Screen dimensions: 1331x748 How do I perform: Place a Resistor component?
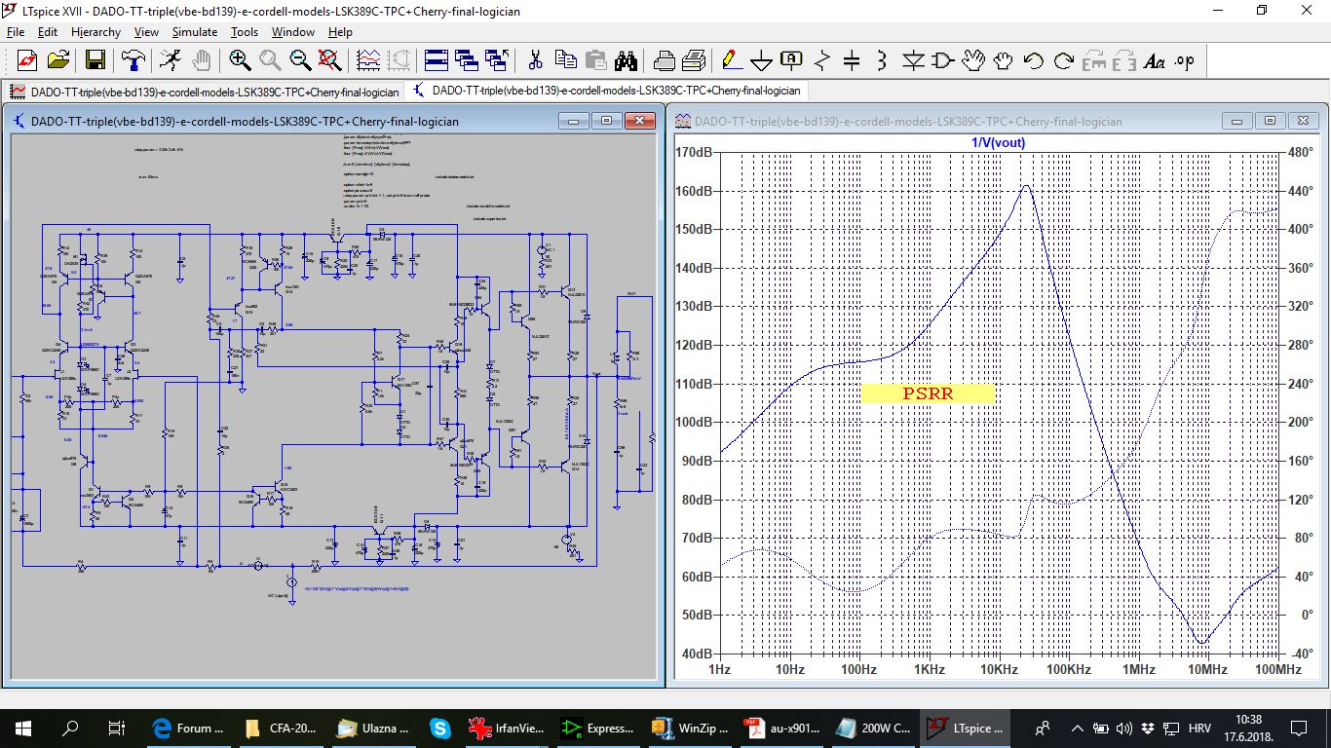pos(821,60)
